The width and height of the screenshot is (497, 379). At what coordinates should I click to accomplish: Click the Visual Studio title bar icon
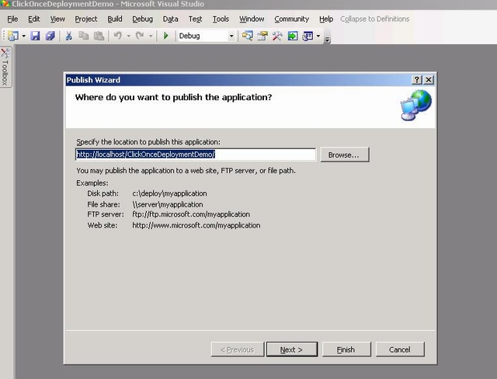tap(5, 3)
